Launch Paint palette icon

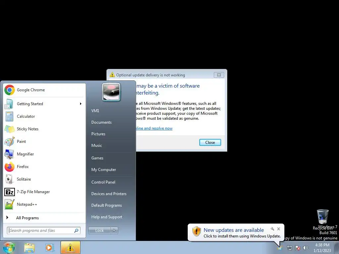coord(9,142)
